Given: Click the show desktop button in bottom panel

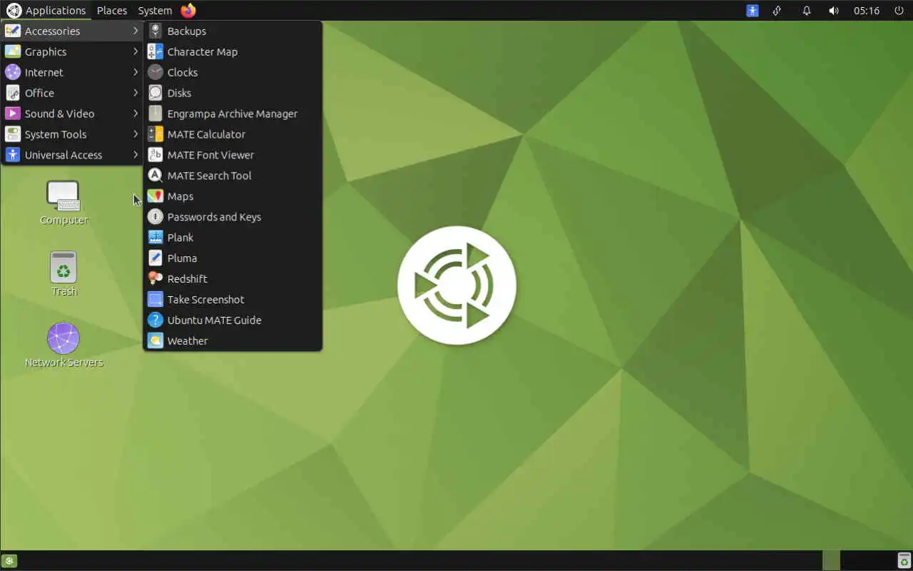Looking at the screenshot, I should click(10, 561).
